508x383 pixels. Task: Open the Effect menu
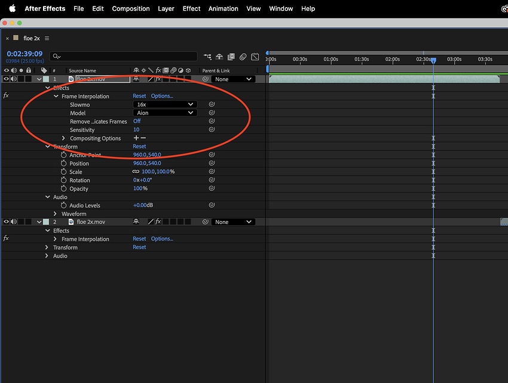click(x=191, y=8)
